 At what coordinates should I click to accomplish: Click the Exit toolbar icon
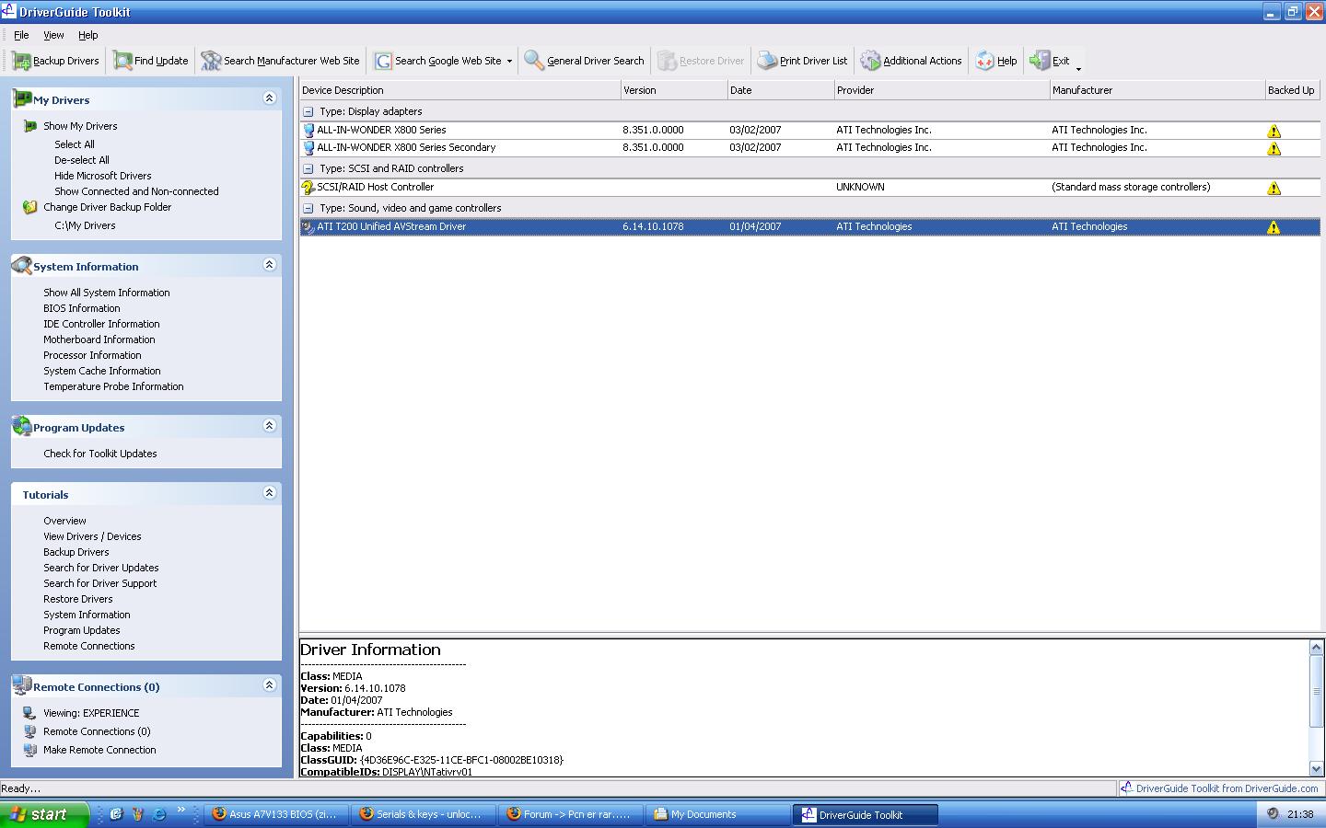1040,61
